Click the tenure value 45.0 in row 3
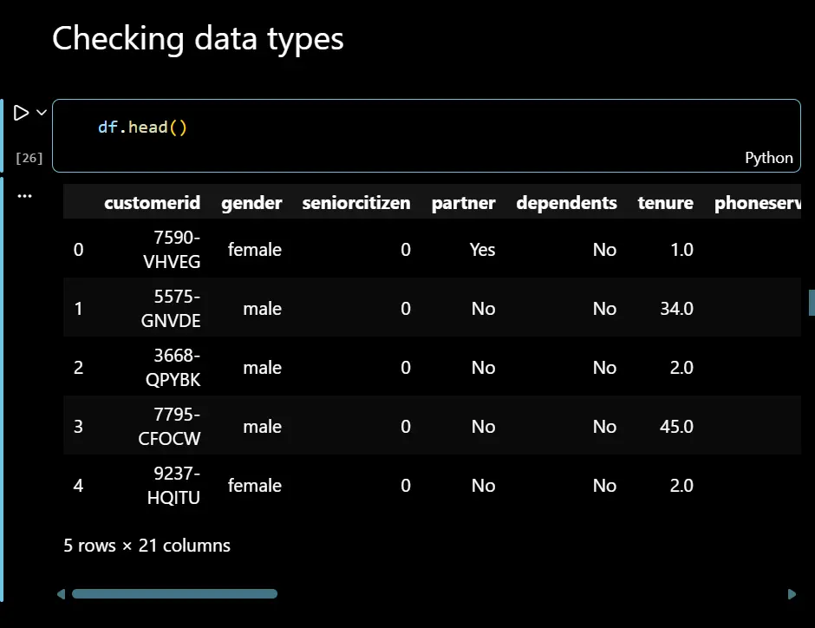This screenshot has height=628, width=815. click(x=676, y=427)
